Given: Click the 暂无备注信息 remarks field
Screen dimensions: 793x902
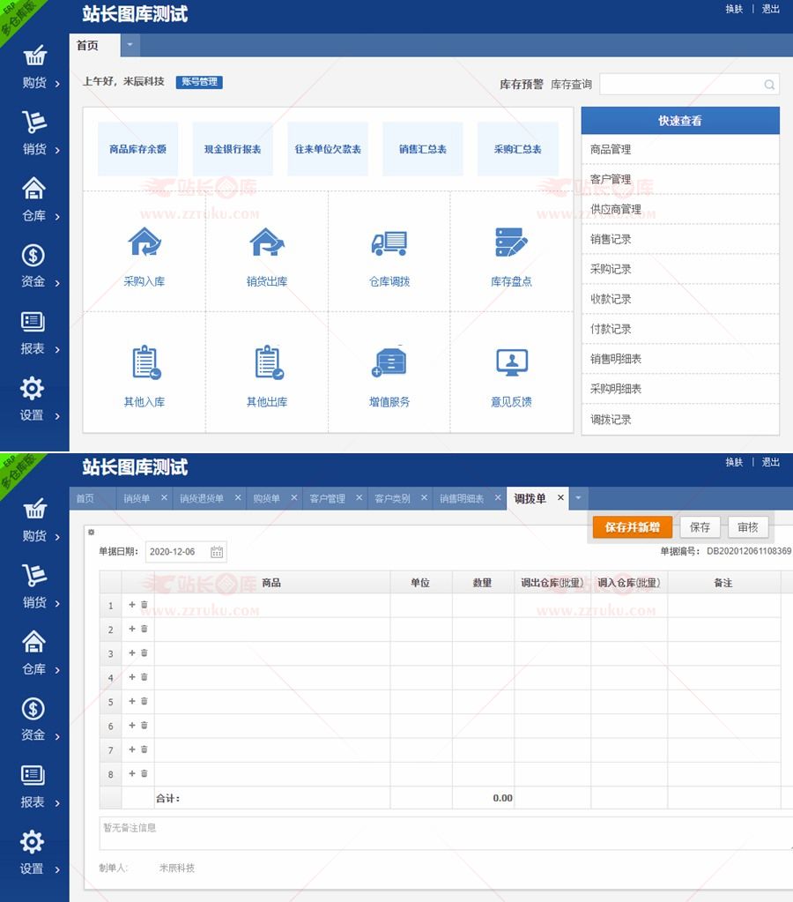Looking at the screenshot, I should click(441, 833).
